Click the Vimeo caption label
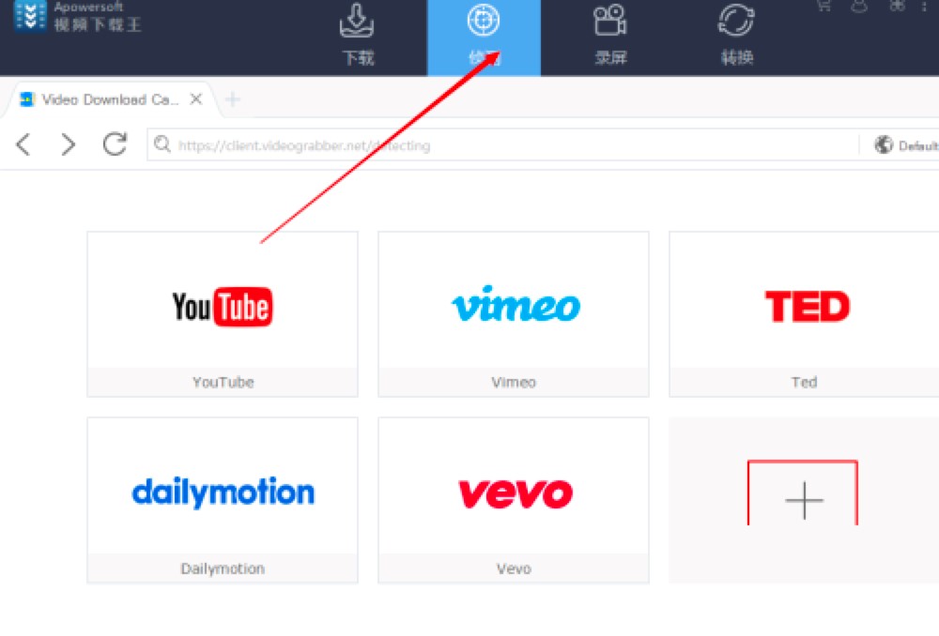This screenshot has width=939, height=636. pyautogui.click(x=514, y=383)
